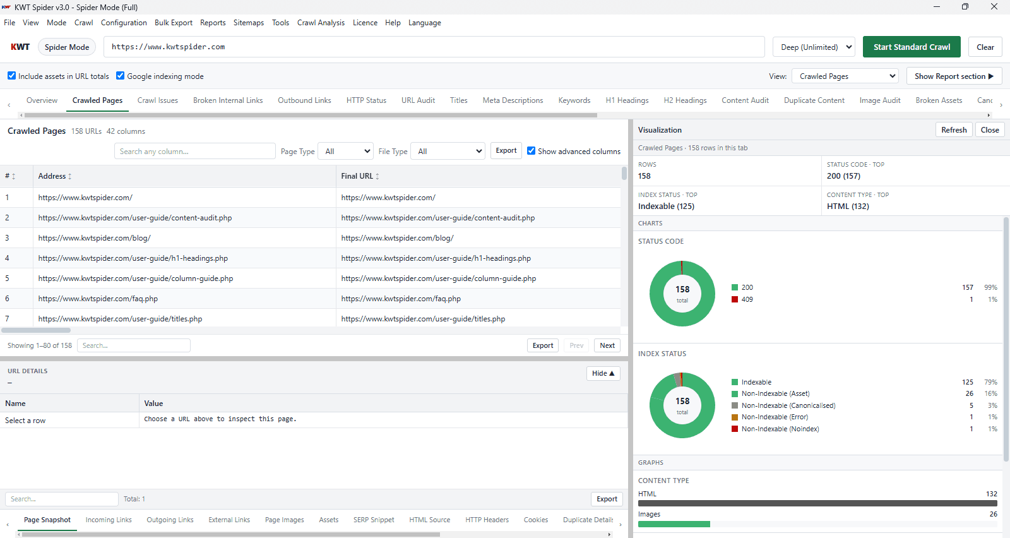Export the URL details list

(x=607, y=499)
